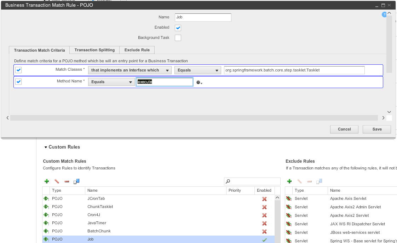Click the red minus delete icon for Custom Match Rules
This screenshot has height=243, width=397.
(x=67, y=181)
